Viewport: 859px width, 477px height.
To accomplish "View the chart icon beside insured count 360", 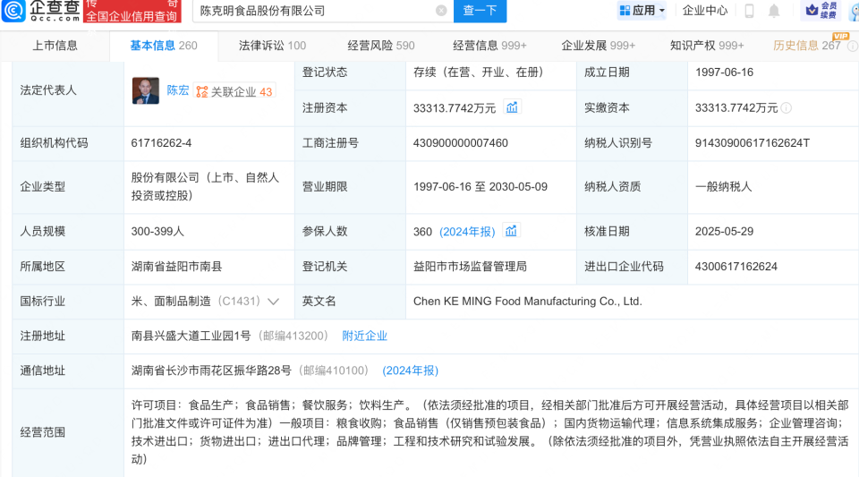I will (511, 231).
